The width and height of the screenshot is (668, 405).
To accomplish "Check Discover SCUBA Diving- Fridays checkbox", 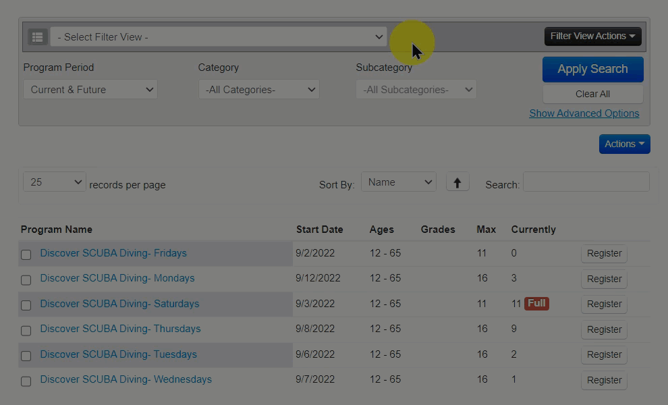I will click(26, 254).
